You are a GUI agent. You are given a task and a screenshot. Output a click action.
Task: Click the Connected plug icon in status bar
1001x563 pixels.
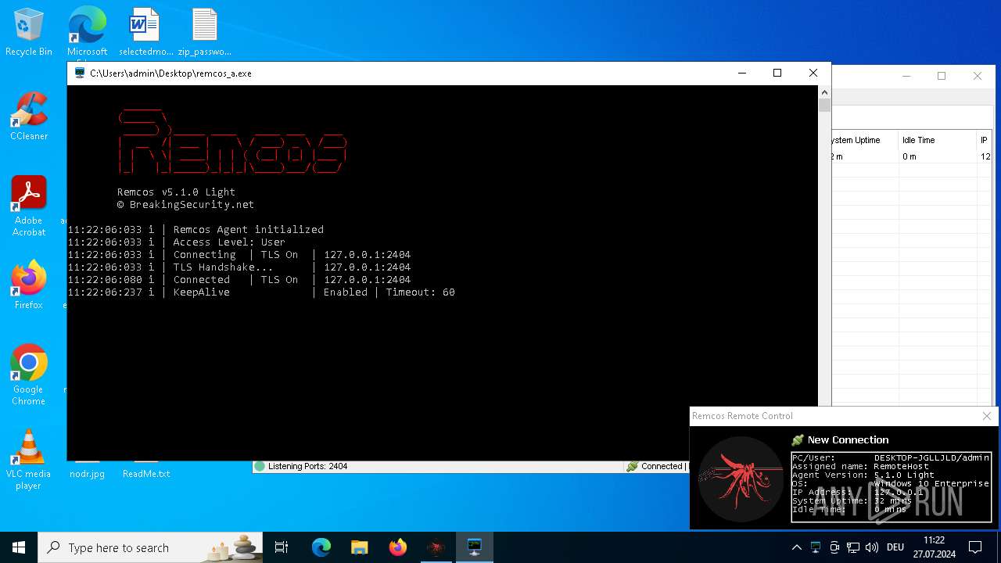pyautogui.click(x=632, y=466)
